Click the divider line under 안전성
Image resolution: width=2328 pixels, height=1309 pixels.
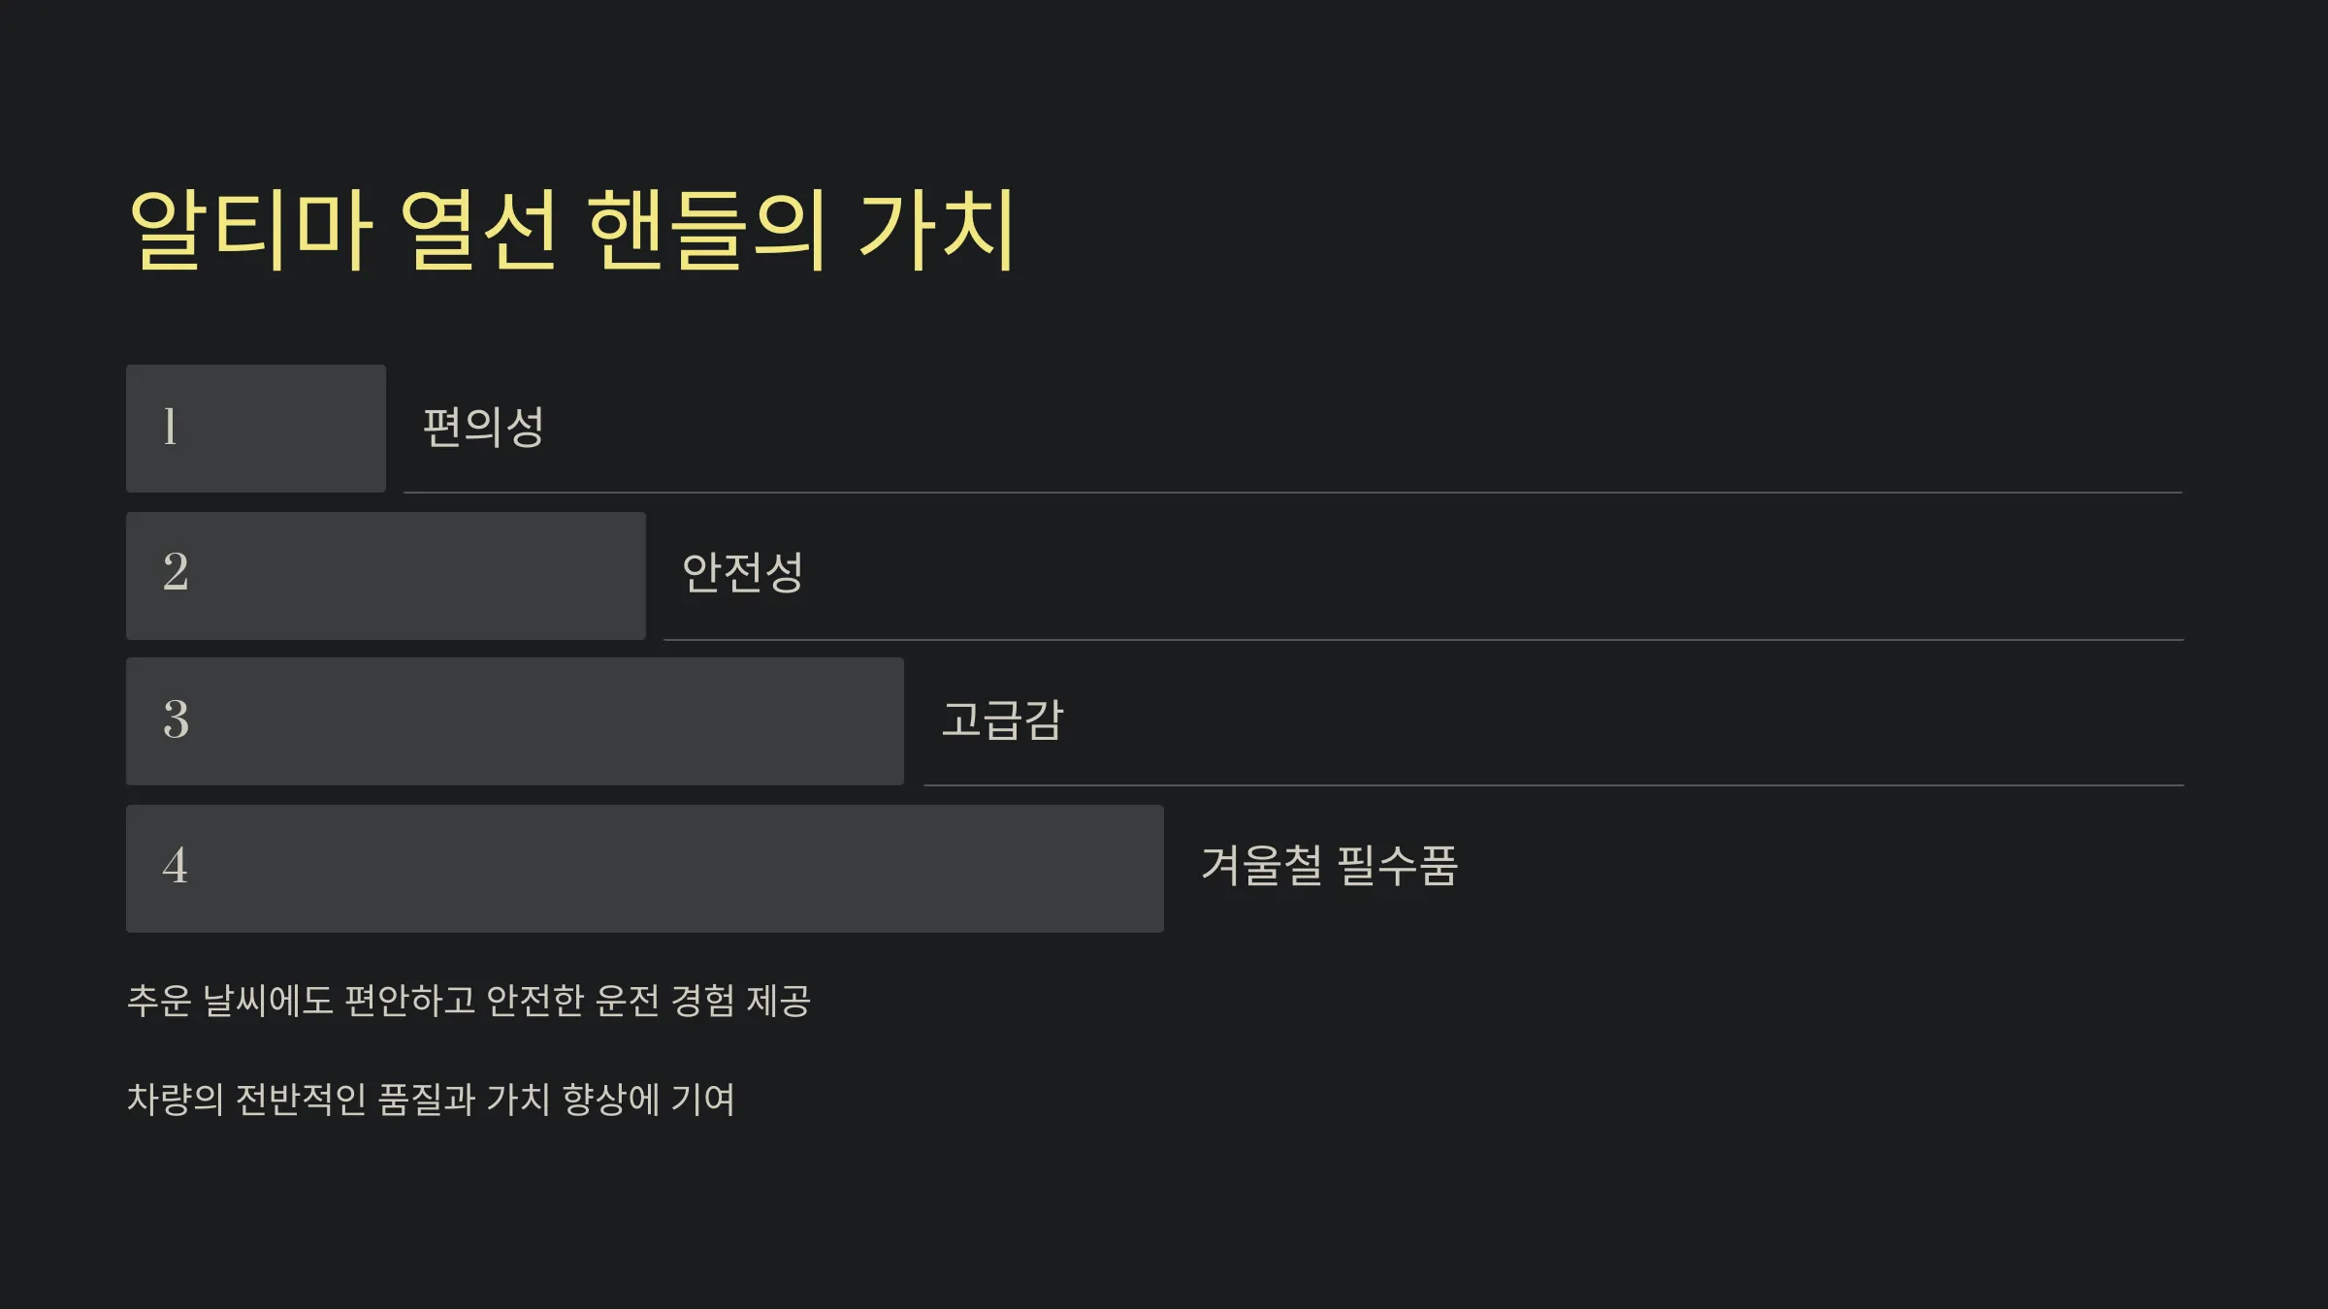[x=1423, y=640]
